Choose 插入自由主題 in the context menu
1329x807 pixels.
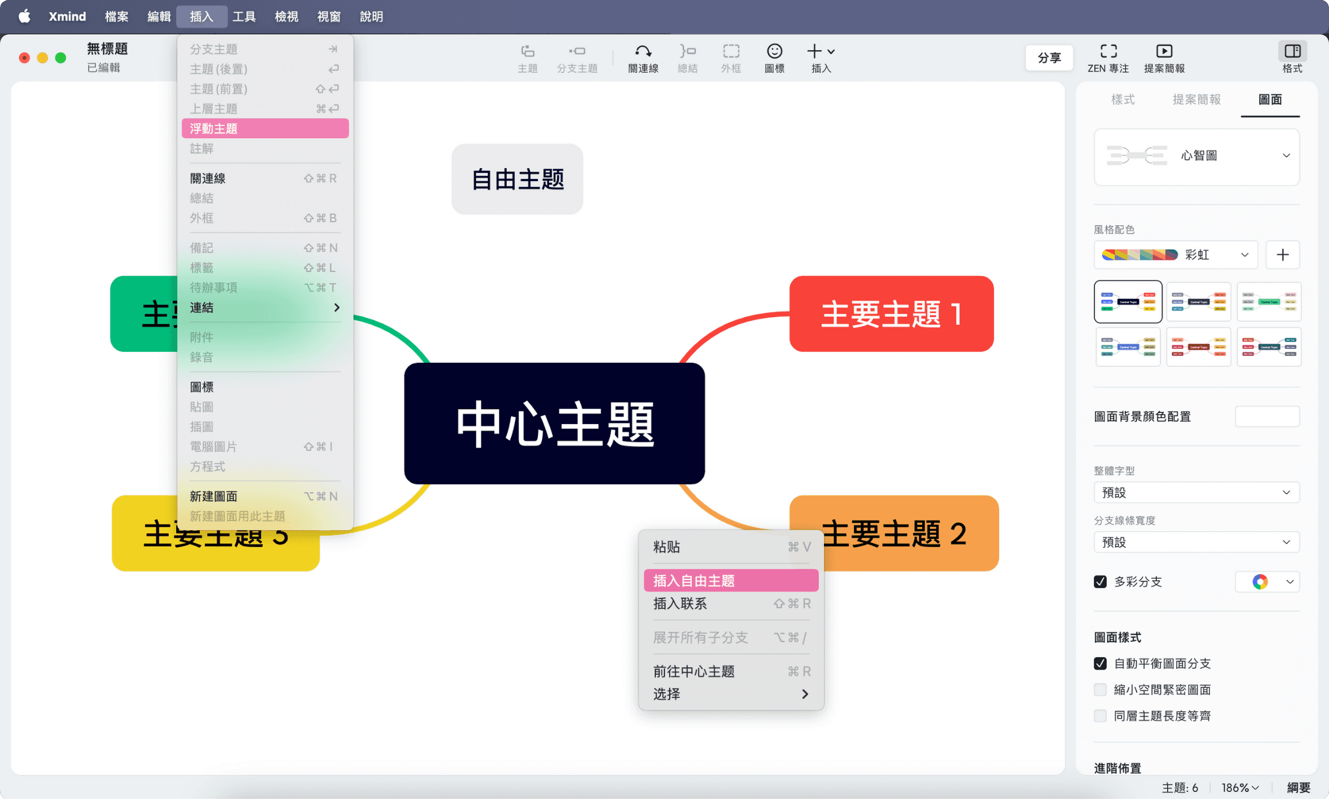tap(730, 580)
